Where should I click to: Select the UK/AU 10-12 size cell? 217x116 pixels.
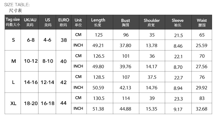[x=30, y=61]
